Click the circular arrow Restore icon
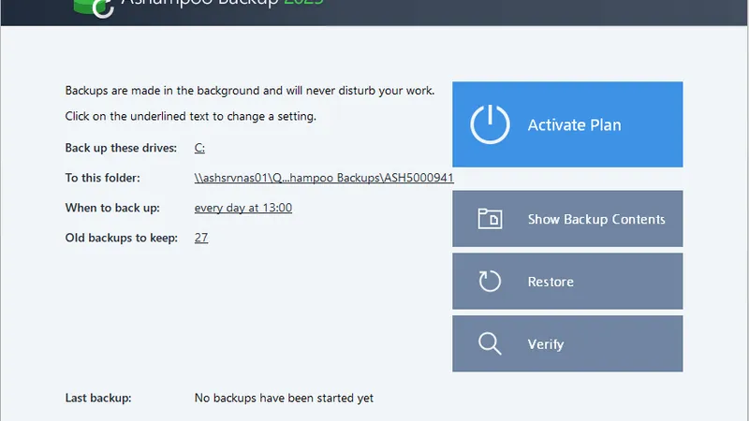The image size is (749, 421). (490, 282)
